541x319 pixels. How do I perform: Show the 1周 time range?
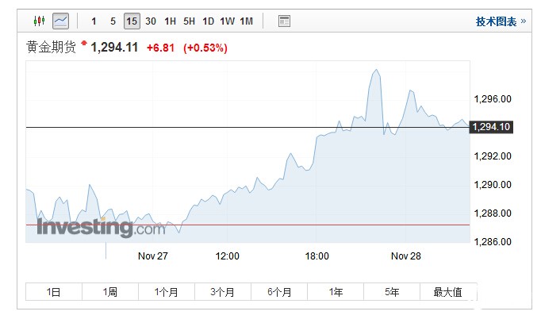tap(110, 292)
